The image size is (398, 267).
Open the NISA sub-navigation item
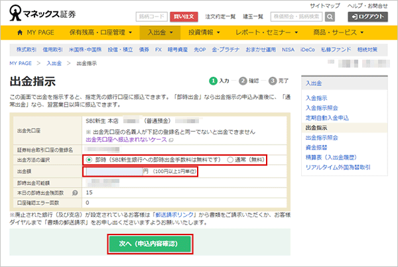pos(288,50)
